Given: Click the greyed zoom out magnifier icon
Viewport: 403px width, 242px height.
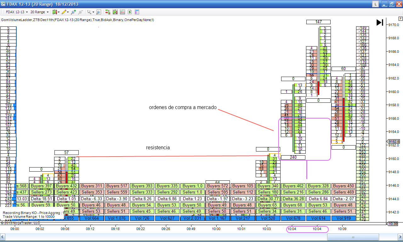Looking at the screenshot, I should 81,12.
